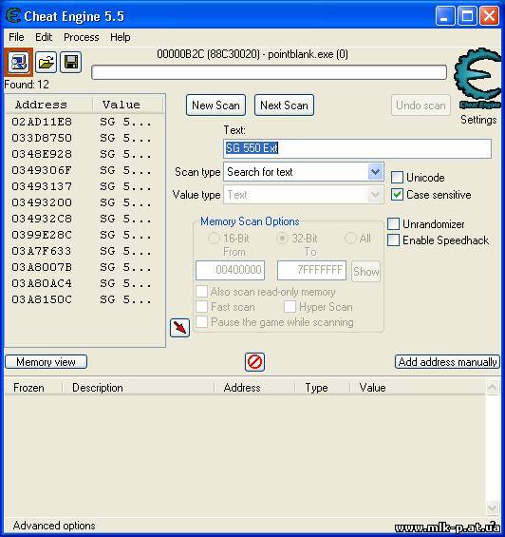Click the Address column header in cheat table

click(x=254, y=388)
